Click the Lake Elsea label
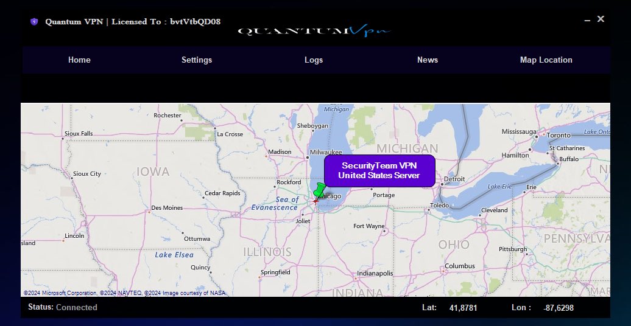The width and height of the screenshot is (631, 326). tap(174, 255)
